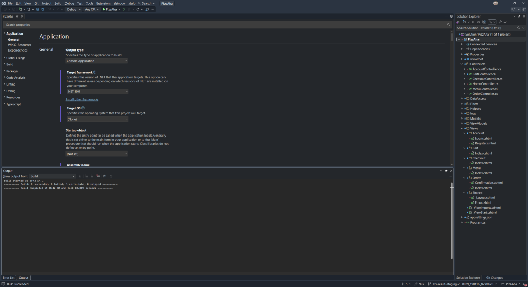
Task: Open the Target OS (None) dropdown
Action: pyautogui.click(x=97, y=119)
